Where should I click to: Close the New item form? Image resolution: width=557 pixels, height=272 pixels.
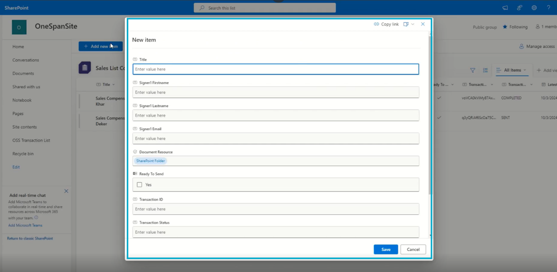(x=423, y=24)
